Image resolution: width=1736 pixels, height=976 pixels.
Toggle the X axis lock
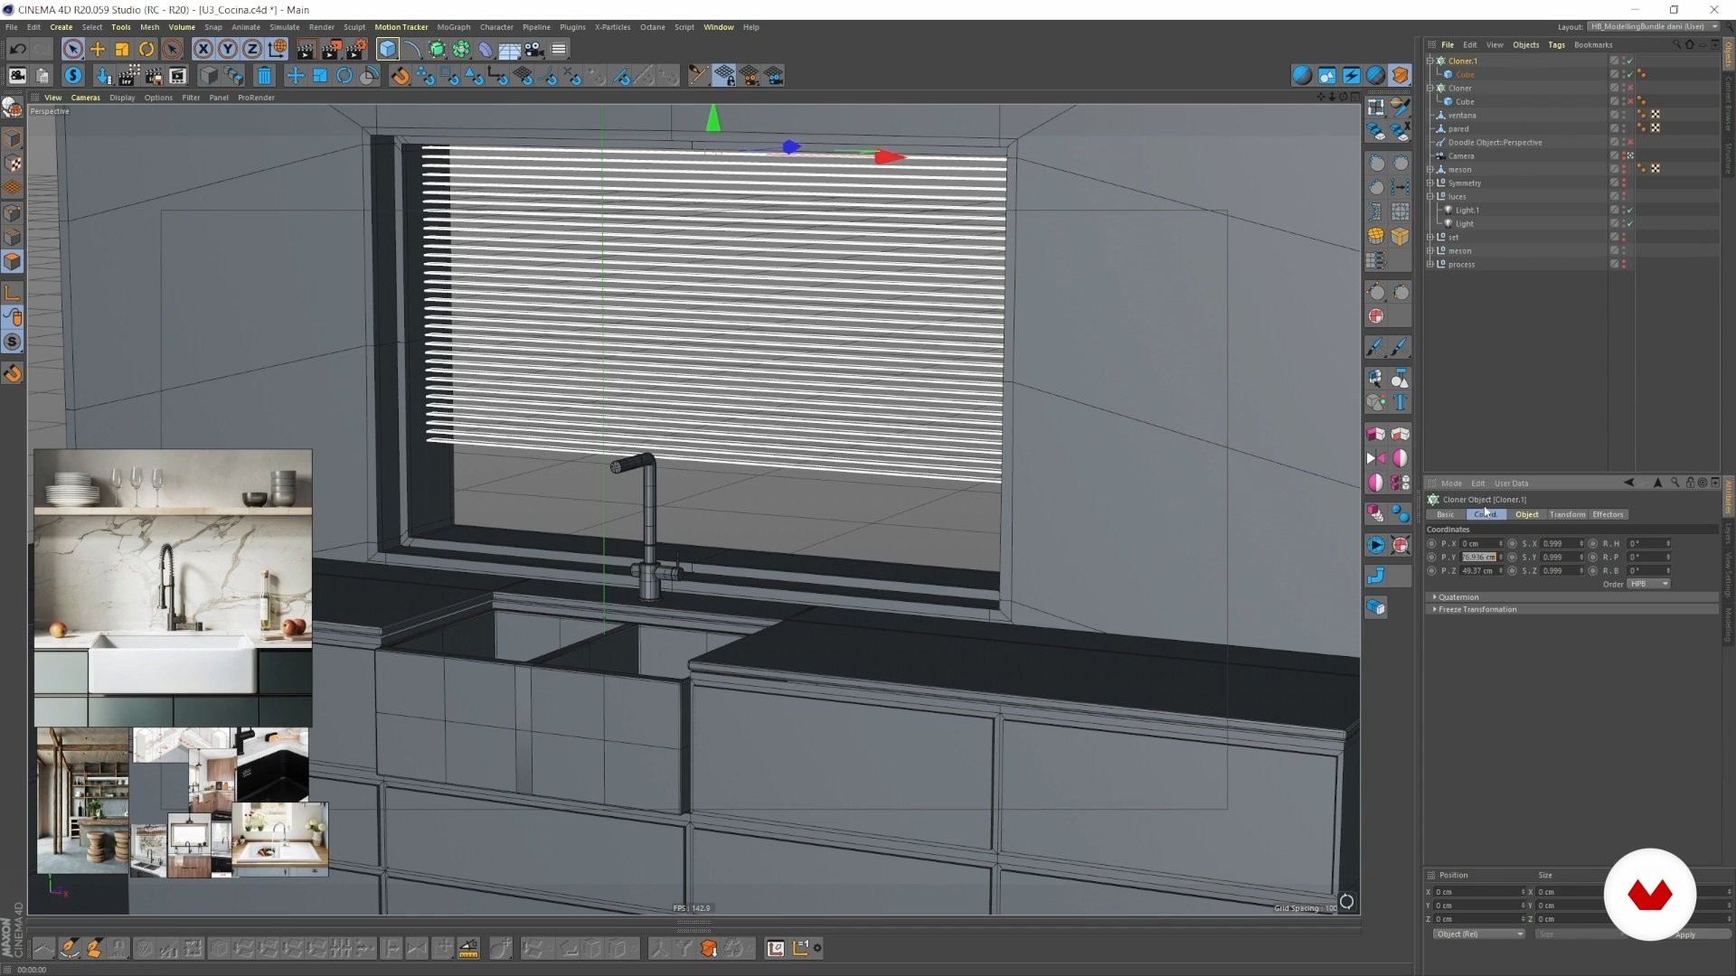(203, 49)
